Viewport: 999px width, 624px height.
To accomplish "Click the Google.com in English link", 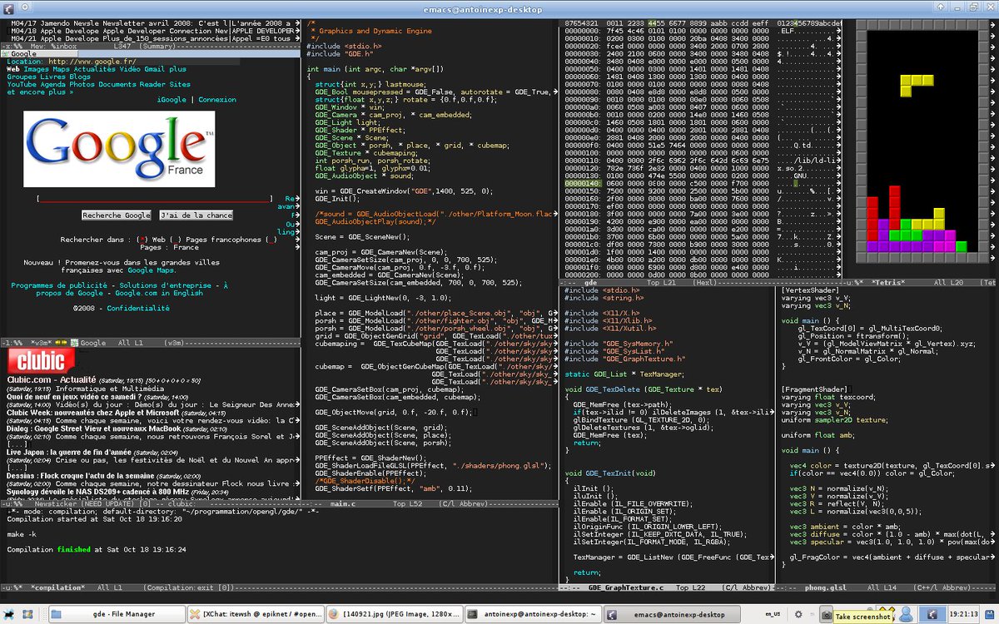I will click(x=159, y=293).
